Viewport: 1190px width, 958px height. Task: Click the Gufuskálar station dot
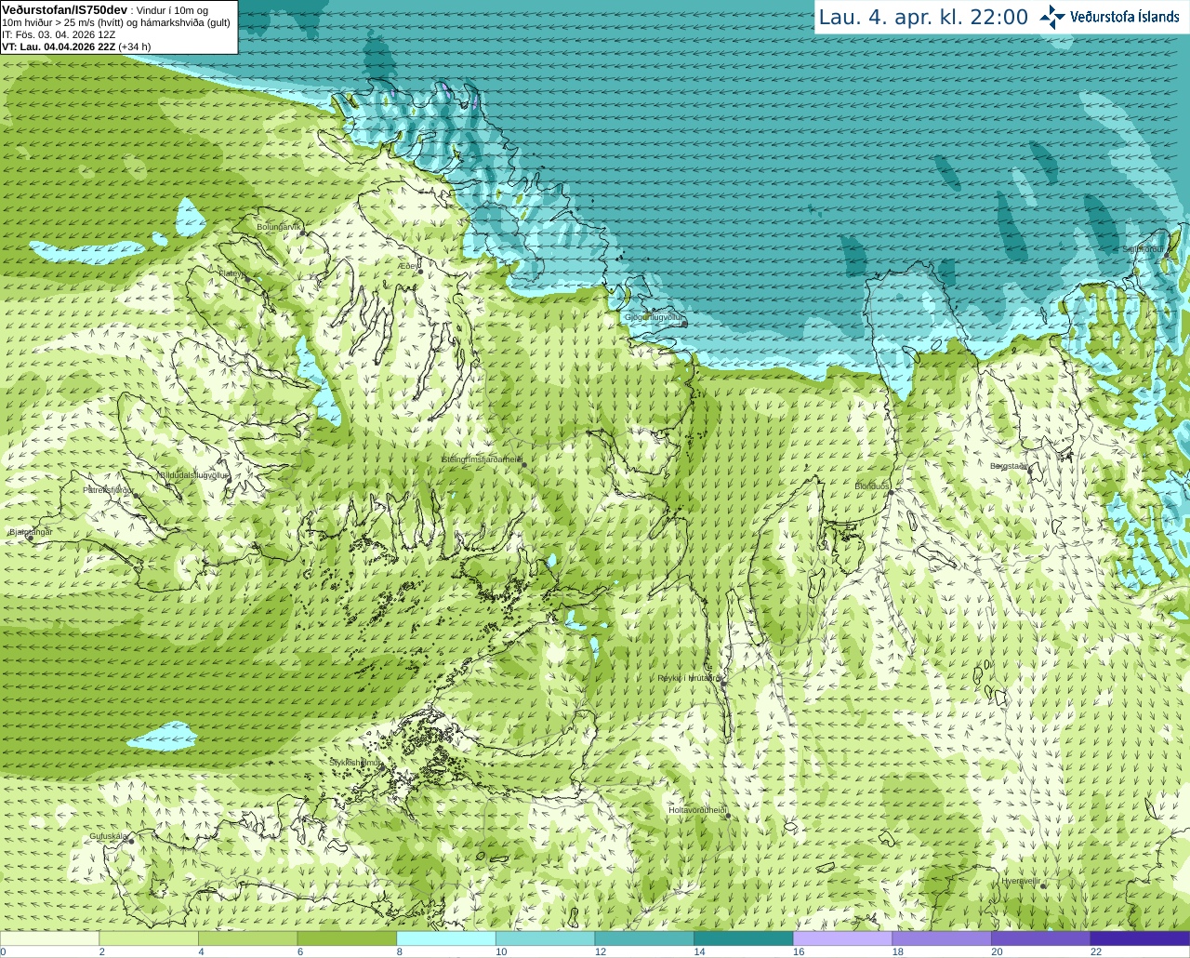(x=131, y=842)
